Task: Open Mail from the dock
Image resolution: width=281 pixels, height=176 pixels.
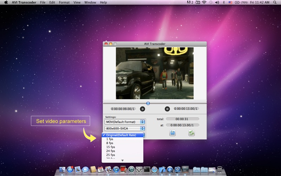Action: coord(78,169)
